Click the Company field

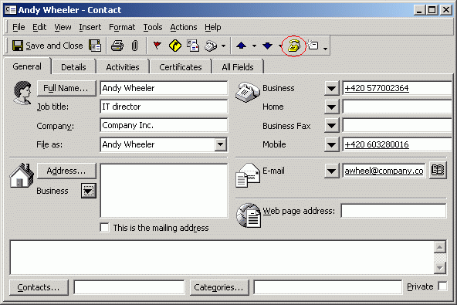pyautogui.click(x=164, y=126)
